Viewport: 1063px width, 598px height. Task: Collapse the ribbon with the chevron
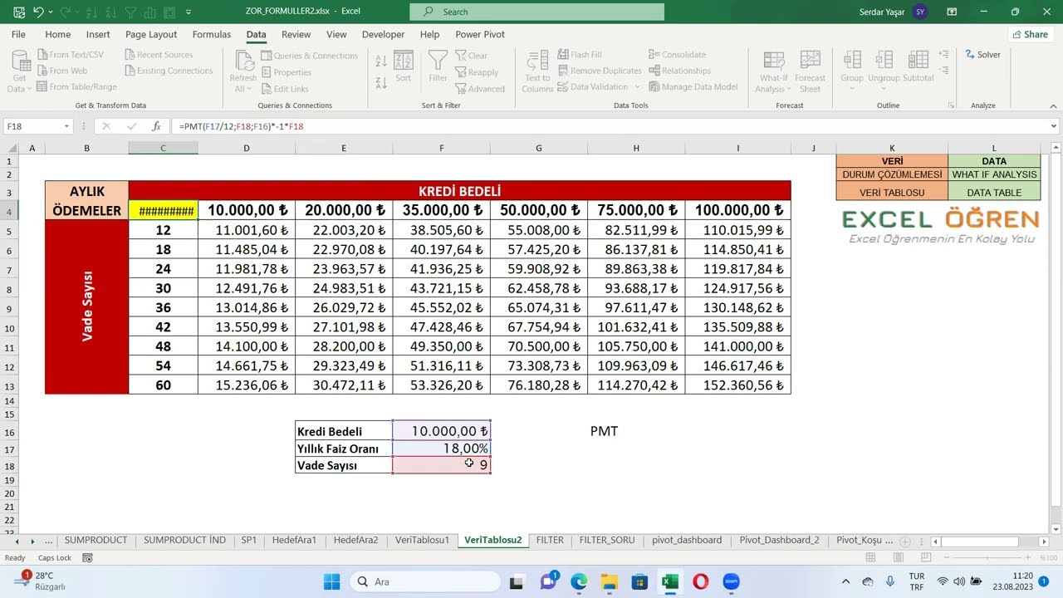coord(1053,105)
